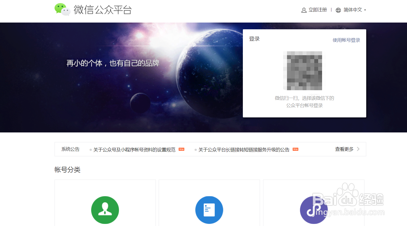
Task: Click the 微信扫一扫 instruction text
Action: coord(304,102)
